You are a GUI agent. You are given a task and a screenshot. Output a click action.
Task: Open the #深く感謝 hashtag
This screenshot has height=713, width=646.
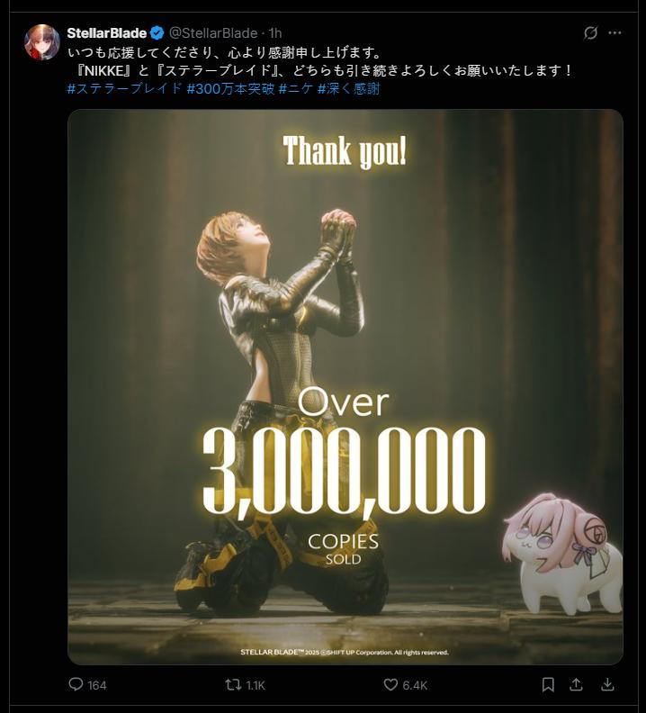(x=348, y=88)
